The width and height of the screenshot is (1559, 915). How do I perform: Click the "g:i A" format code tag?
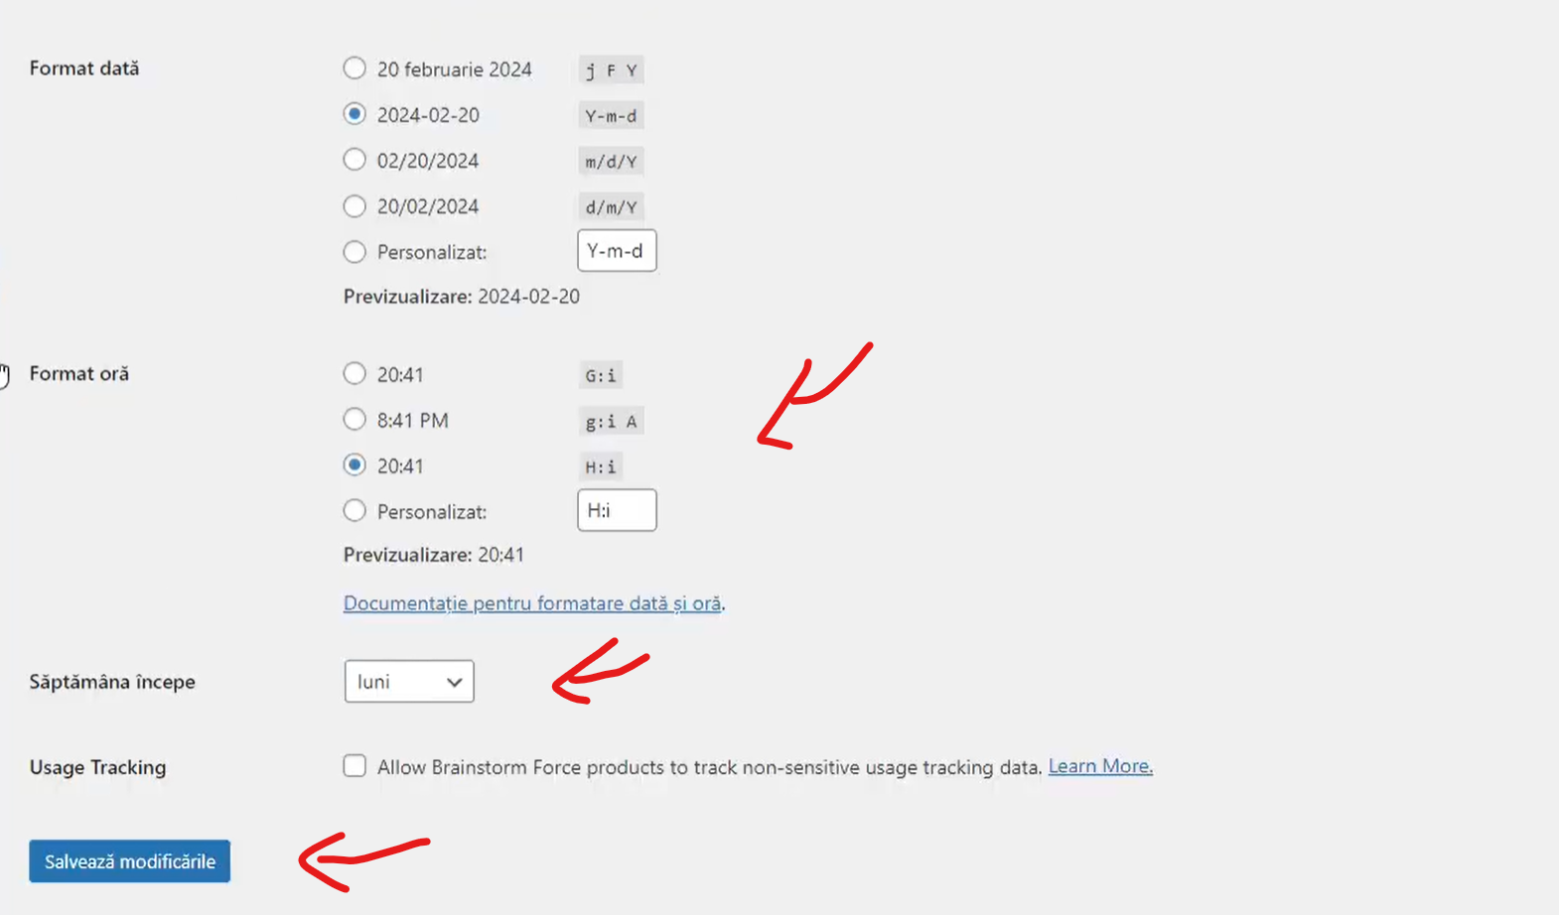click(x=611, y=422)
